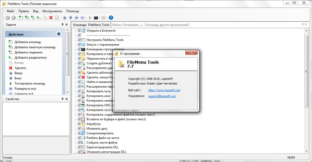Screen dimensions: 312x162
Task: Click the red Delete X icon in the toolbar
Action: point(51,18)
